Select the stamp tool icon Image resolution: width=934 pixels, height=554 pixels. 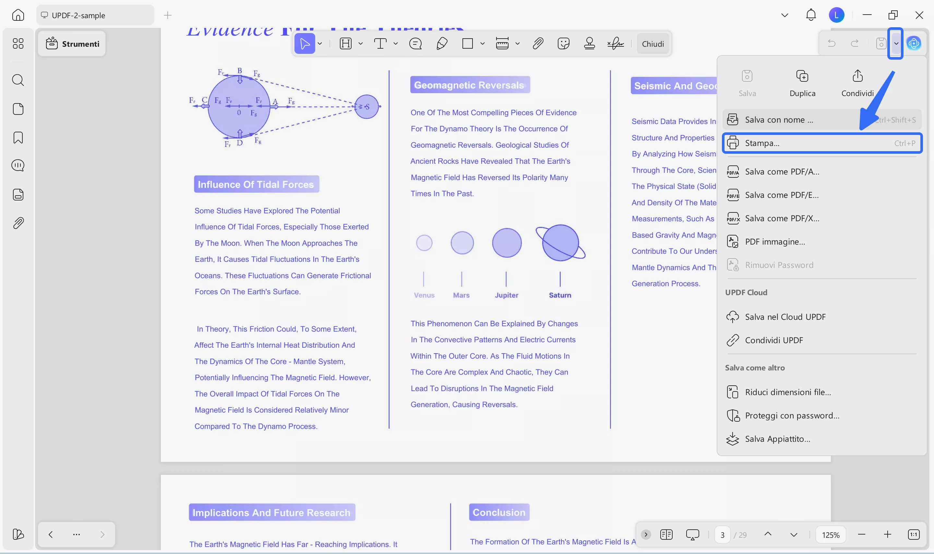pos(589,44)
